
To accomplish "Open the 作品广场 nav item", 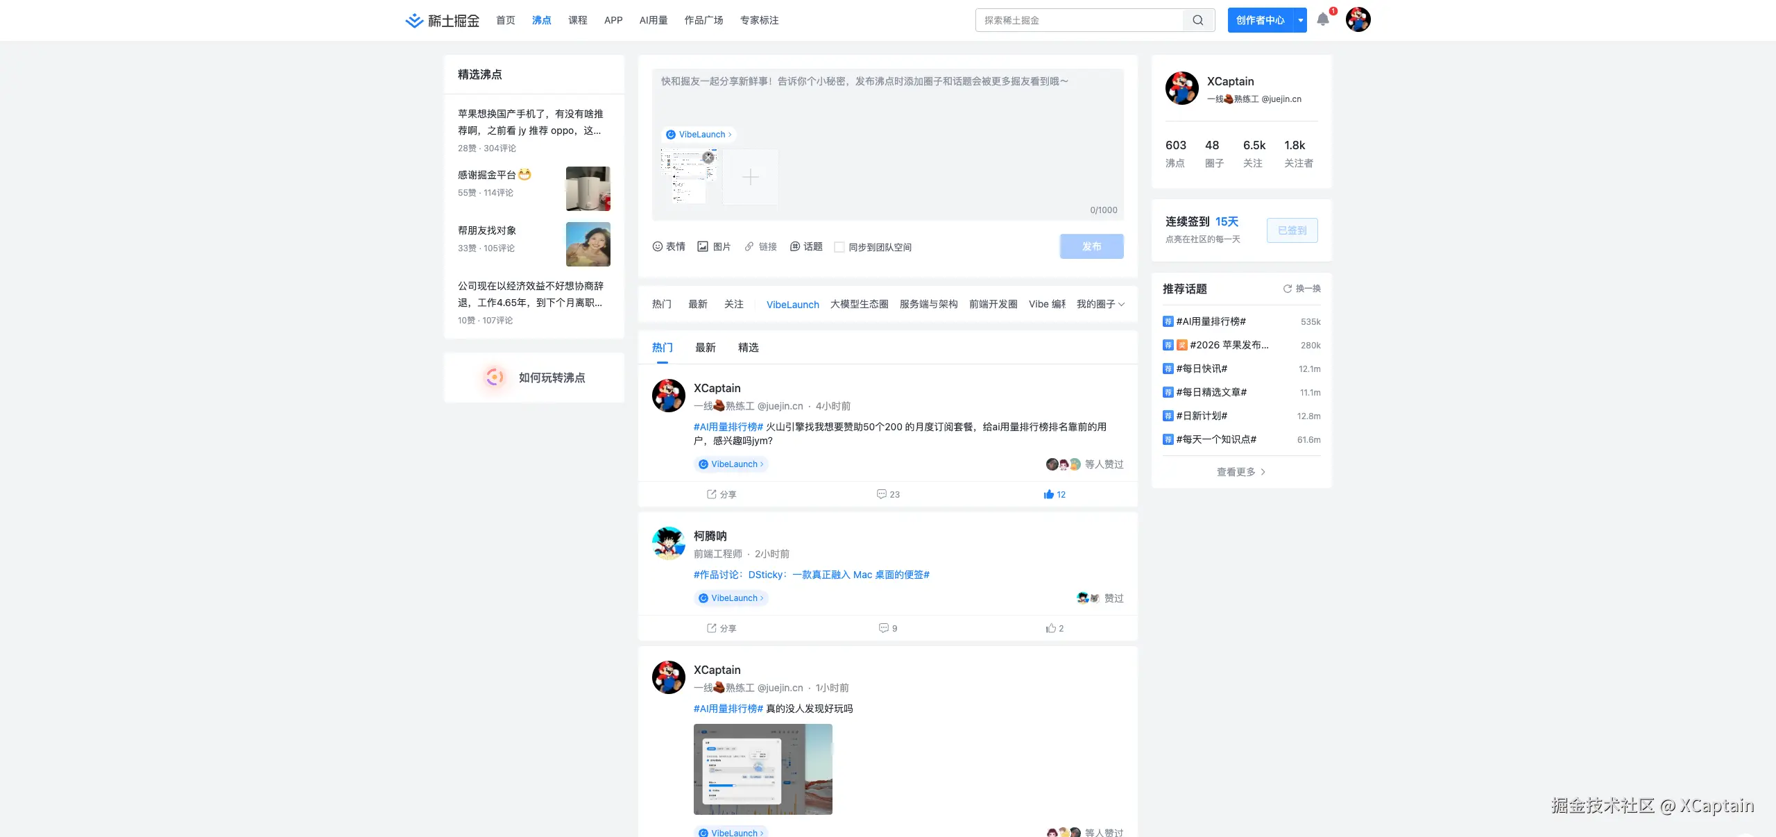I will pyautogui.click(x=703, y=20).
